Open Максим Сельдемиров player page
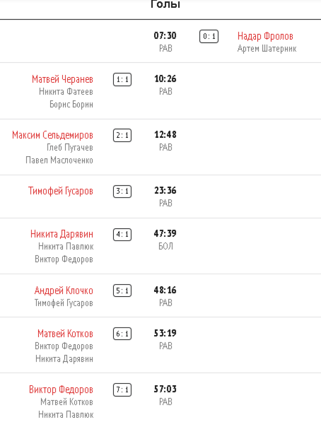Screen dimensions: 321x422 (x=53, y=135)
